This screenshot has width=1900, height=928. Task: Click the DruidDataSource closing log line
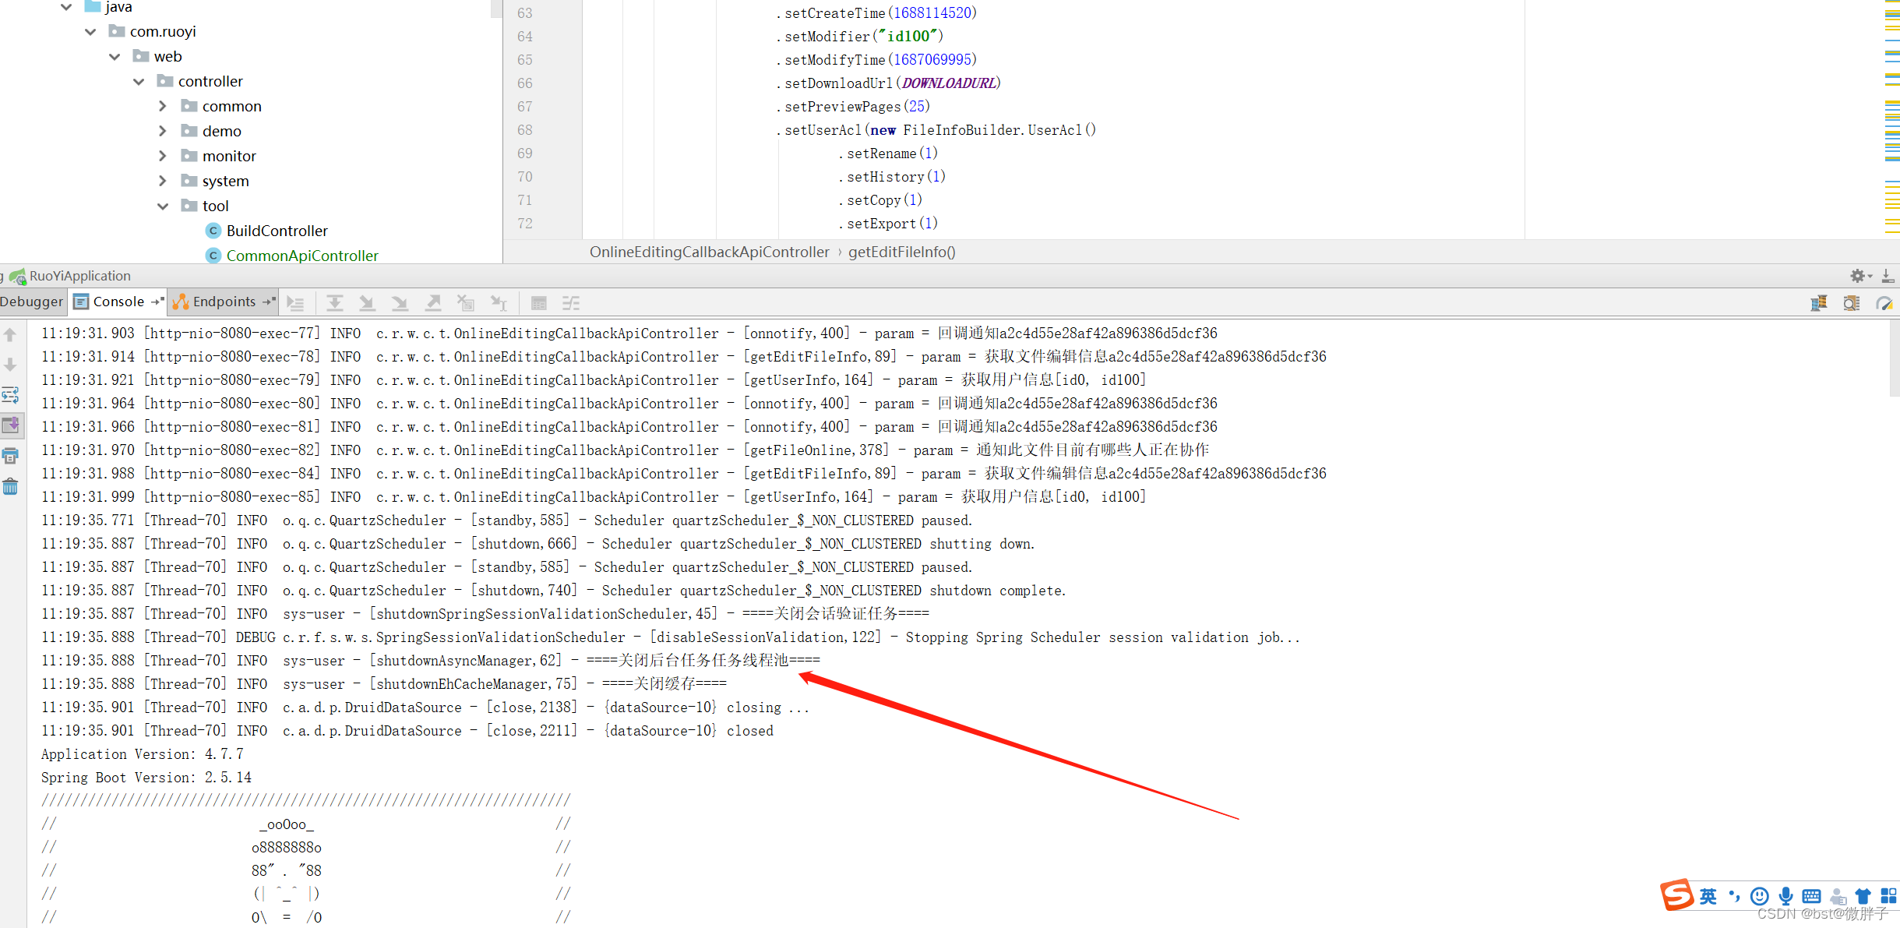[425, 707]
